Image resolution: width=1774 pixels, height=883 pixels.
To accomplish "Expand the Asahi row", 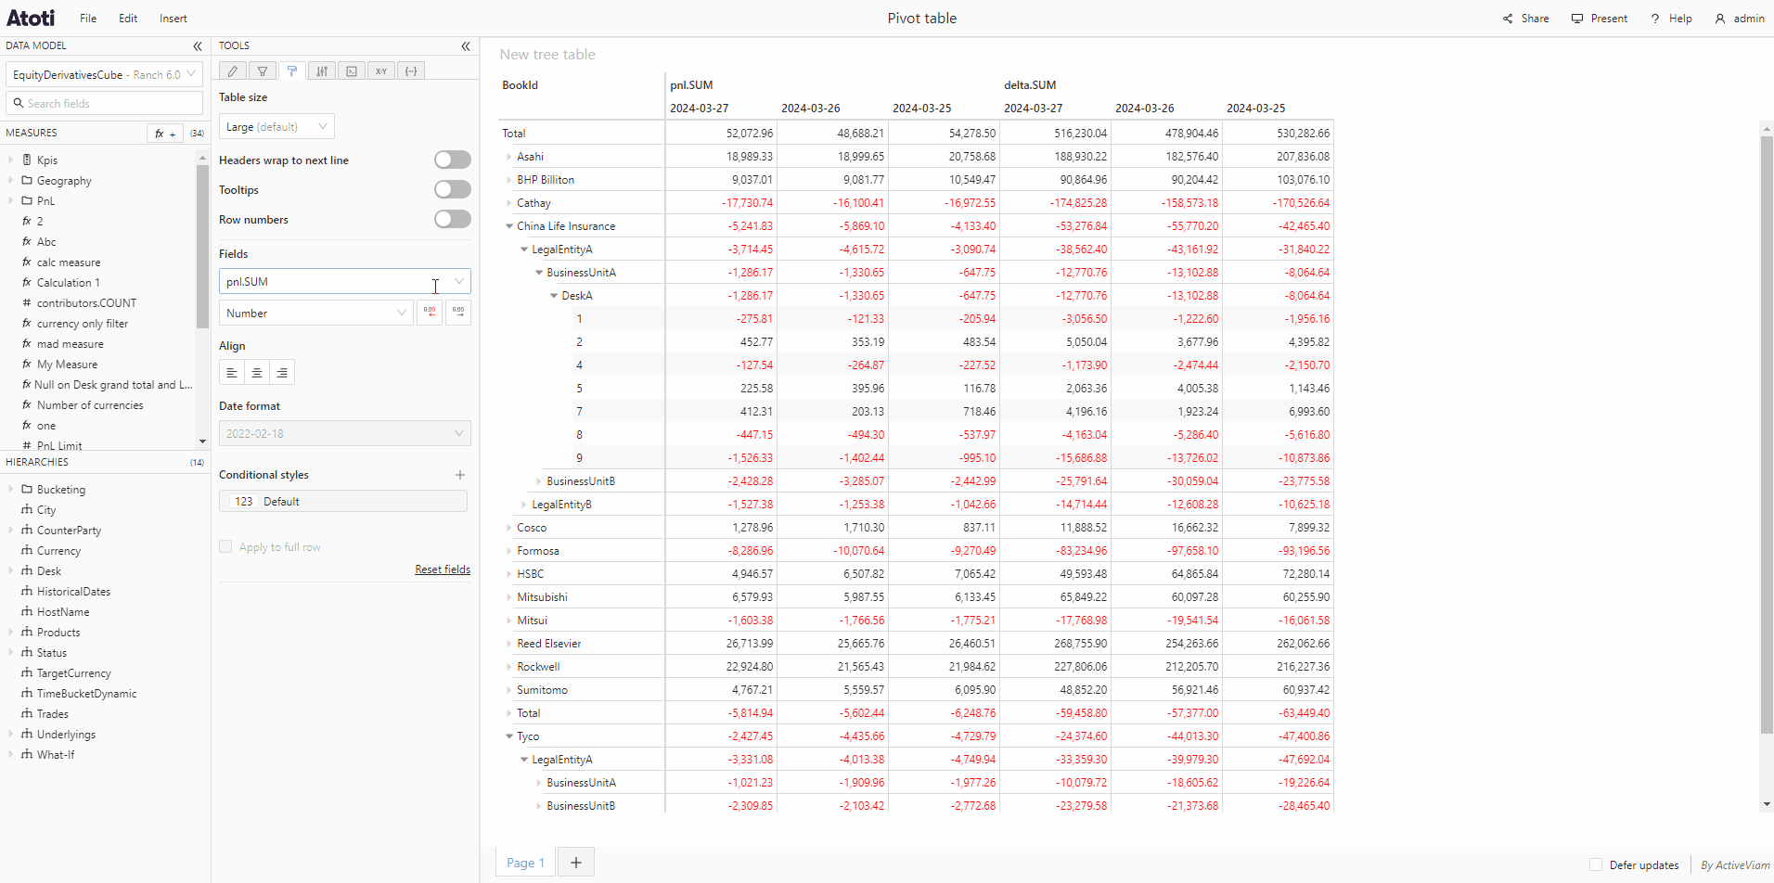I will tap(509, 157).
